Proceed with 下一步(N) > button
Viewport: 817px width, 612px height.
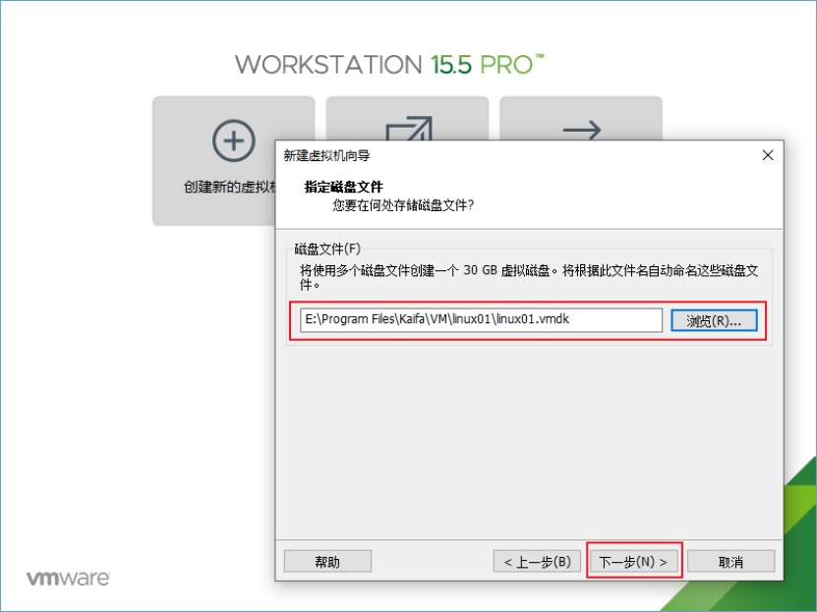click(x=633, y=562)
